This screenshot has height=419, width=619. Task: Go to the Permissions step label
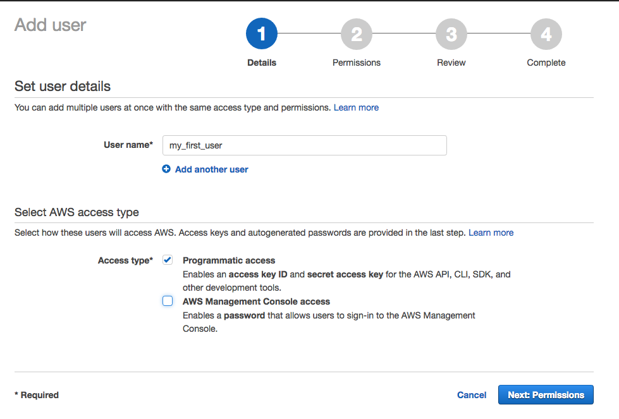point(357,63)
